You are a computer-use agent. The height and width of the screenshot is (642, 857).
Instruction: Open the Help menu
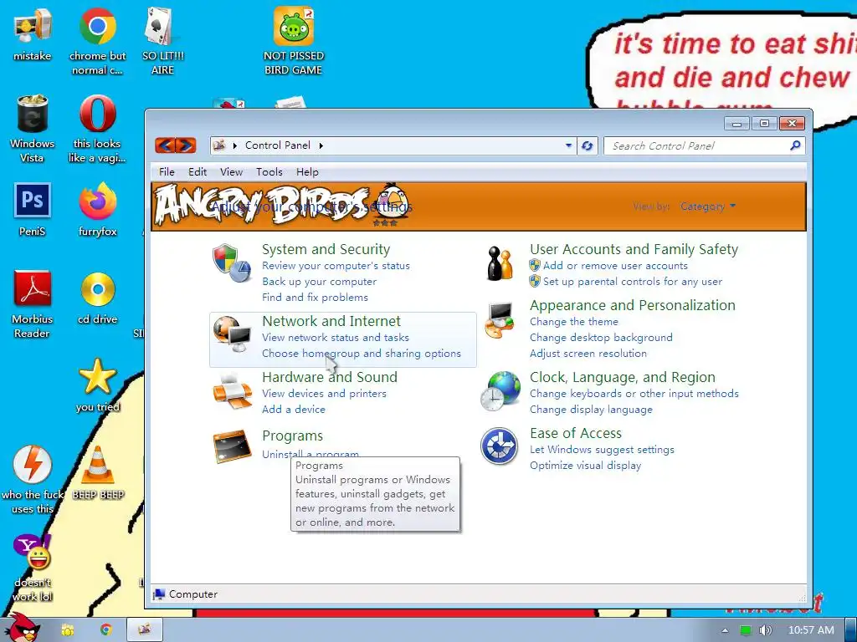307,172
